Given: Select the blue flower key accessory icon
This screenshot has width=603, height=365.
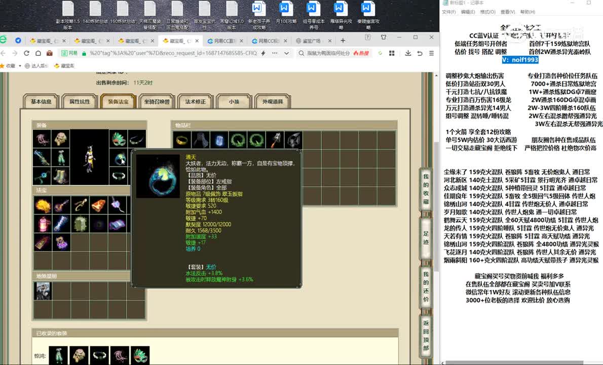Looking at the screenshot, I should coord(42,176).
